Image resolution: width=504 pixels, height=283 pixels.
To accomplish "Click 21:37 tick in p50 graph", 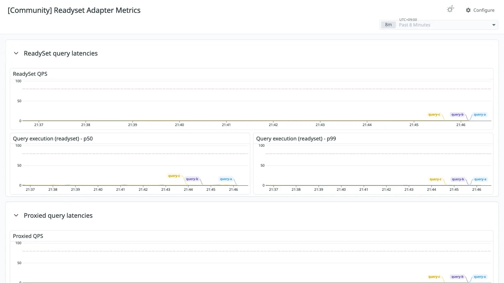I will 30,189.
